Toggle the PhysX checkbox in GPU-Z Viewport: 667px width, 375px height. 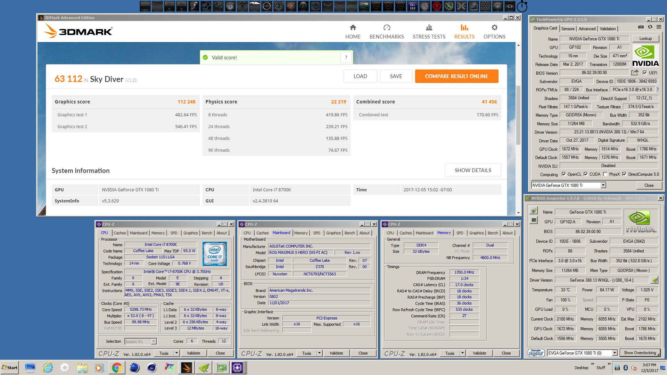pyautogui.click(x=605, y=174)
